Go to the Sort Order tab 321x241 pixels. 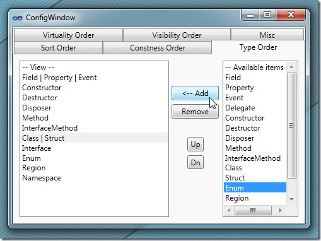point(58,48)
